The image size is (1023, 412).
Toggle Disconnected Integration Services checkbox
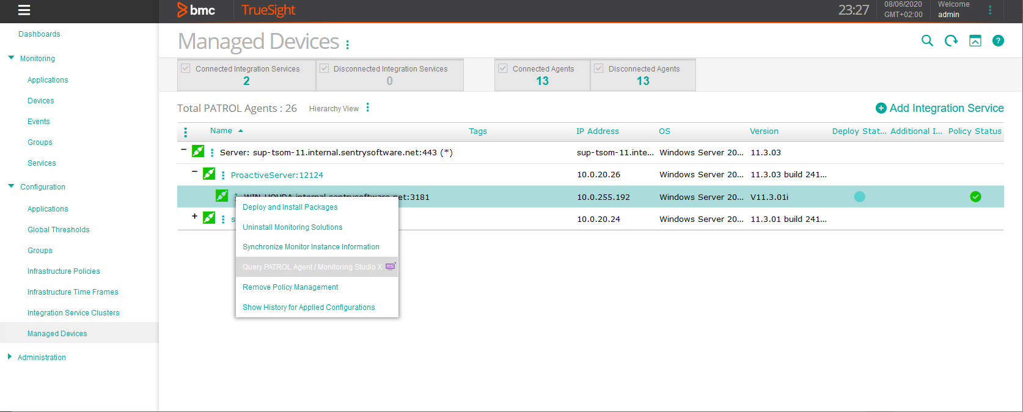pos(324,68)
